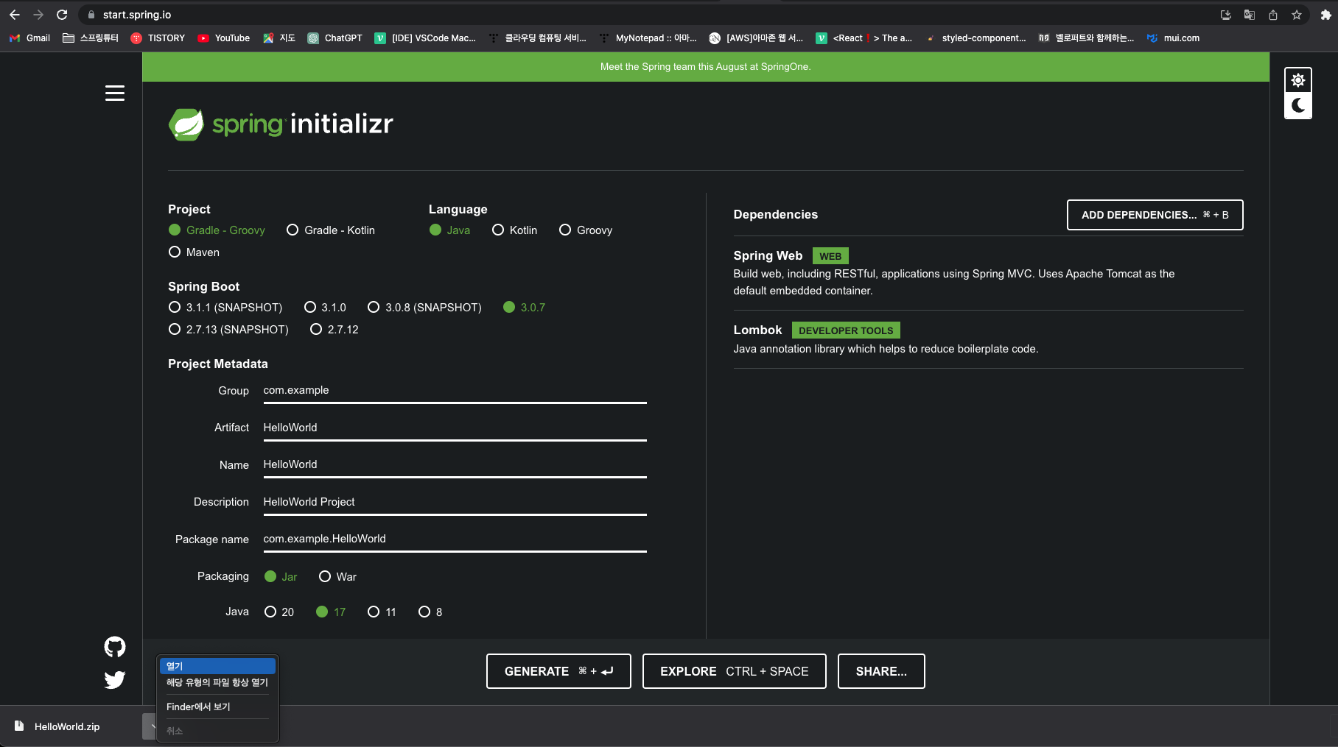Image resolution: width=1338 pixels, height=747 pixels.
Task: Select Java version 8
Action: point(430,612)
